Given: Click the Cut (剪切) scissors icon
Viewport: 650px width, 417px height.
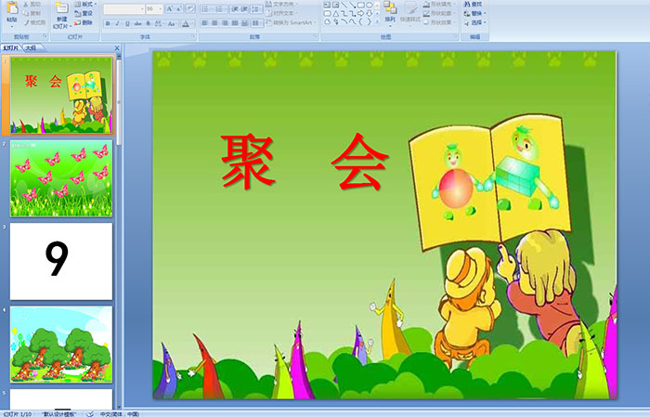Looking at the screenshot, I should pyautogui.click(x=26, y=4).
